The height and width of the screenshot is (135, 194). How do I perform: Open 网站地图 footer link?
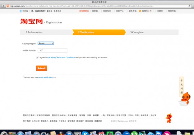click(89, 121)
